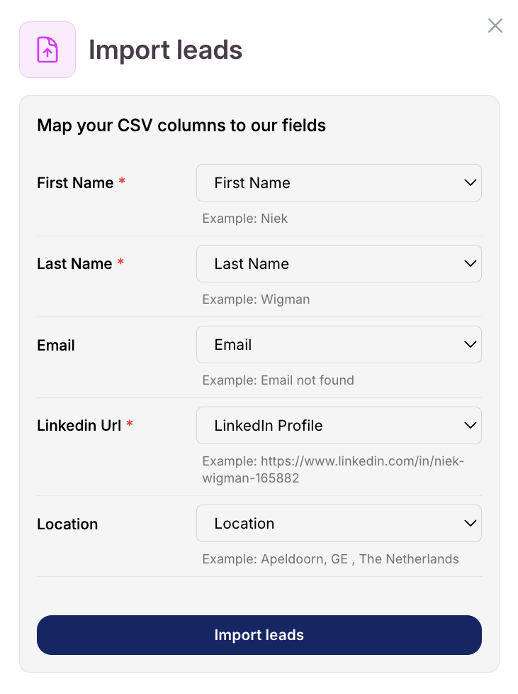Viewport: 518px width, 694px height.
Task: Click the upload file icon beside Import leads
Action: click(x=47, y=50)
